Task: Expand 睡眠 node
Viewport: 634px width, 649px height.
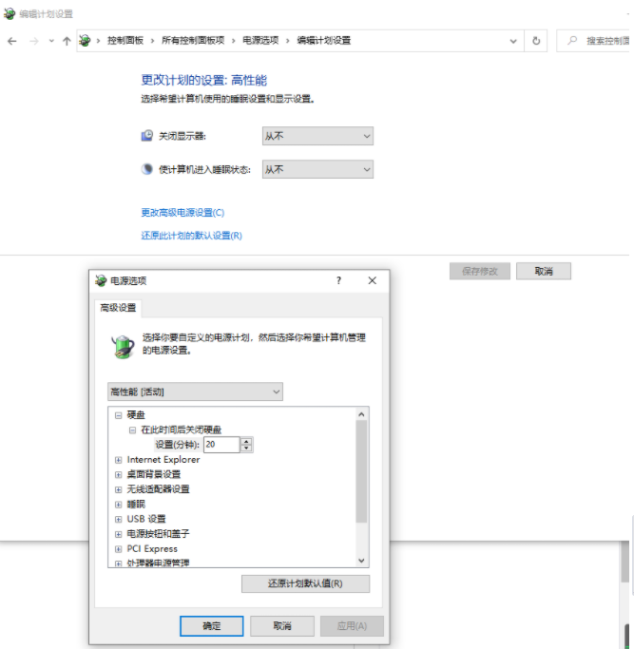Action: (x=119, y=505)
